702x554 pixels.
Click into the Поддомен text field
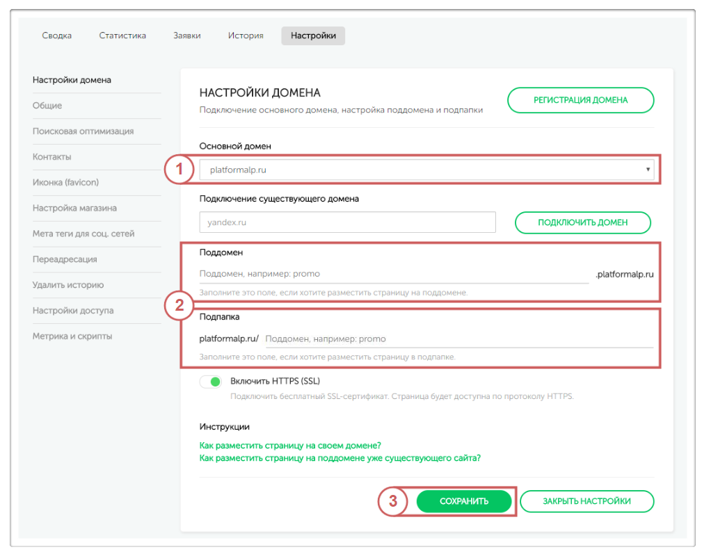point(393,274)
